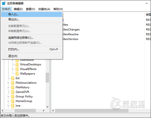Click the Ext folder icon
Viewport: 151px width, 118px height.
(x=13, y=78)
